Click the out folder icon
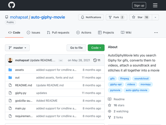Viewport: 166px width, 125px height. (x=10, y=78)
